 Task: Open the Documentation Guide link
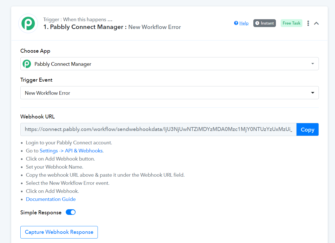pos(51,199)
